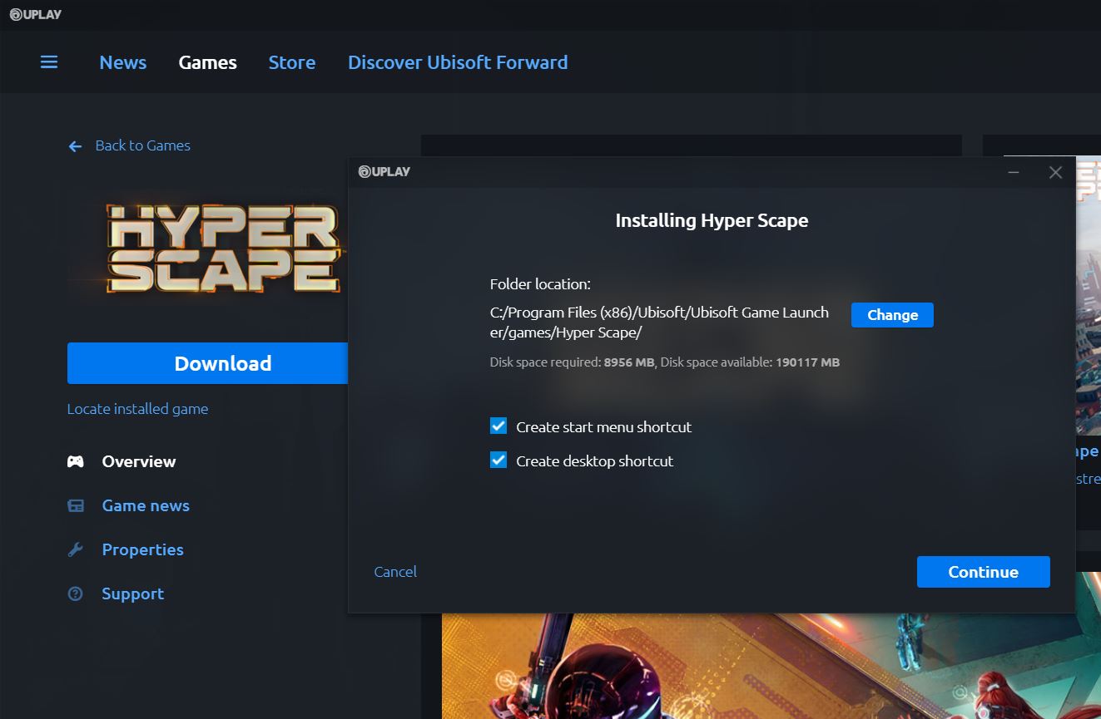
Task: Close the Installing Hyper Scape dialog
Action: coord(1055,172)
